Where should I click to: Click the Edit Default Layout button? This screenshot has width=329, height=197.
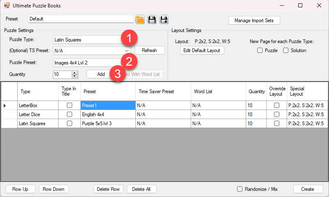202,50
